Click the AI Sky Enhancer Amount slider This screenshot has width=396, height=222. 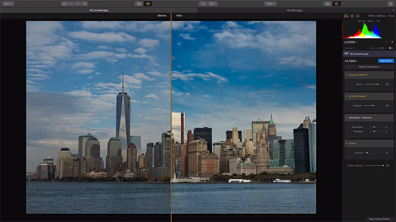372,106
